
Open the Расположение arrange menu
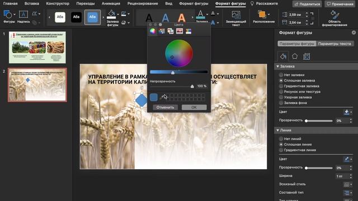(x=263, y=17)
